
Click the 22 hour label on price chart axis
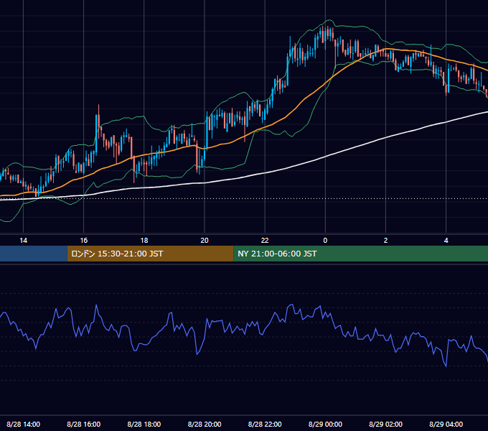265,241
